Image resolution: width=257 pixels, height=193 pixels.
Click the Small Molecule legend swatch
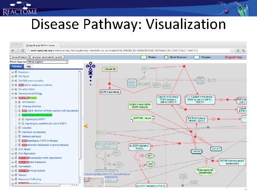[166, 57]
